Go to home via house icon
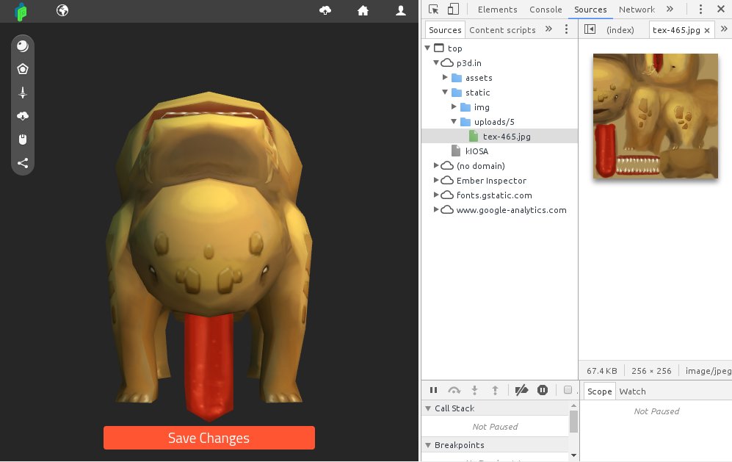This screenshot has height=462, width=732. coord(363,10)
